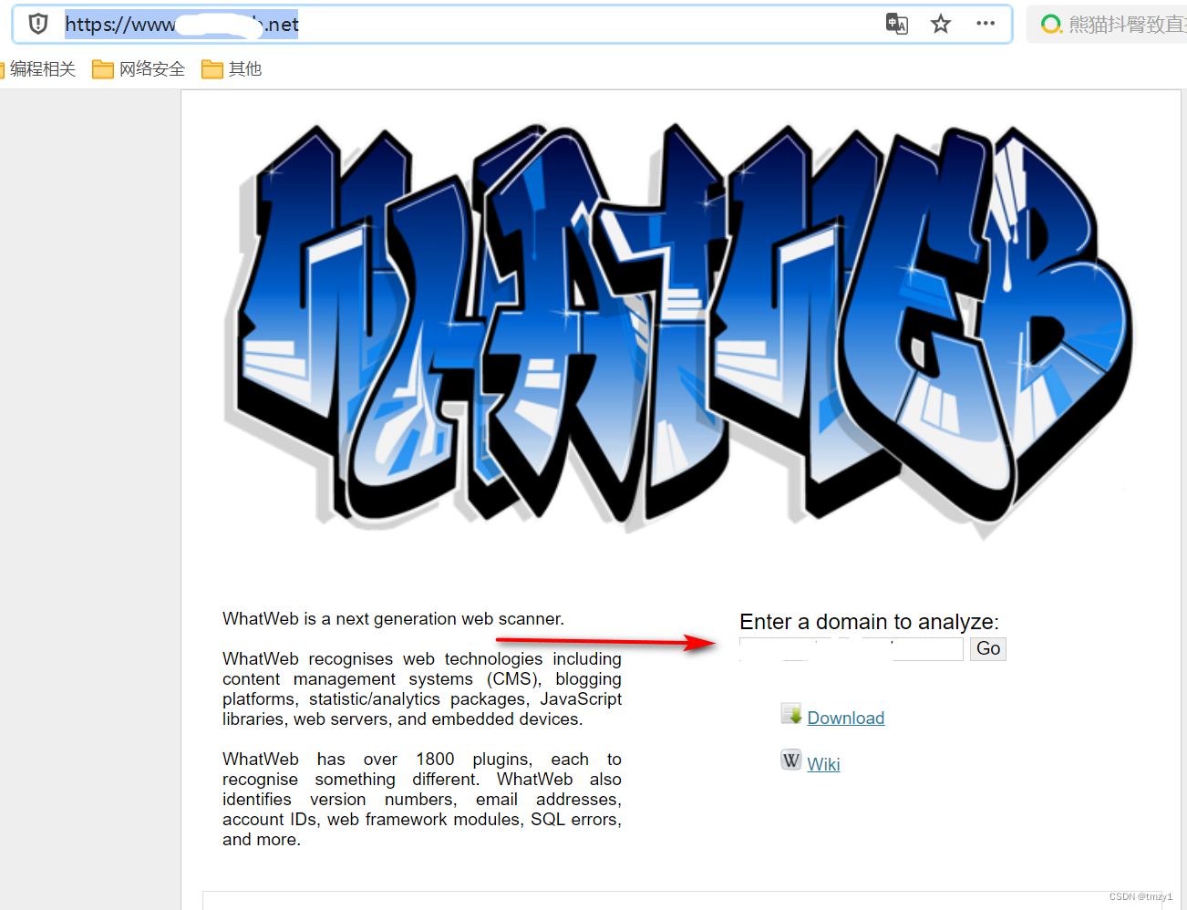1187x910 pixels.
Task: Click the 'Enter a domain to analyze:' label
Action: pyautogui.click(x=869, y=622)
